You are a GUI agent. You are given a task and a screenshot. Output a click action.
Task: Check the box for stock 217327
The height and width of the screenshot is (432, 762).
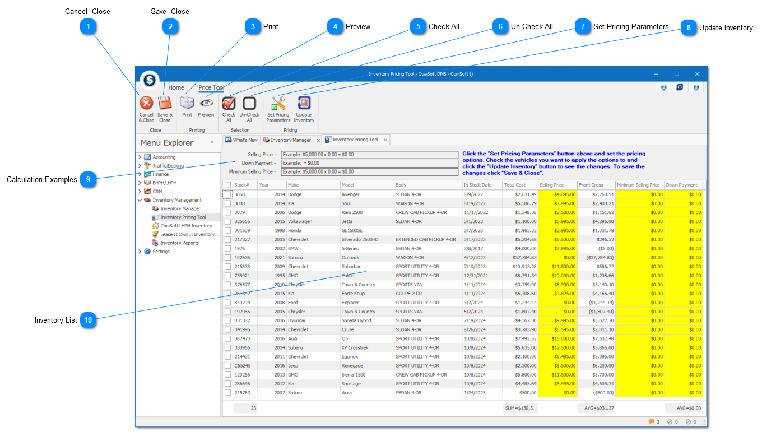(228, 239)
